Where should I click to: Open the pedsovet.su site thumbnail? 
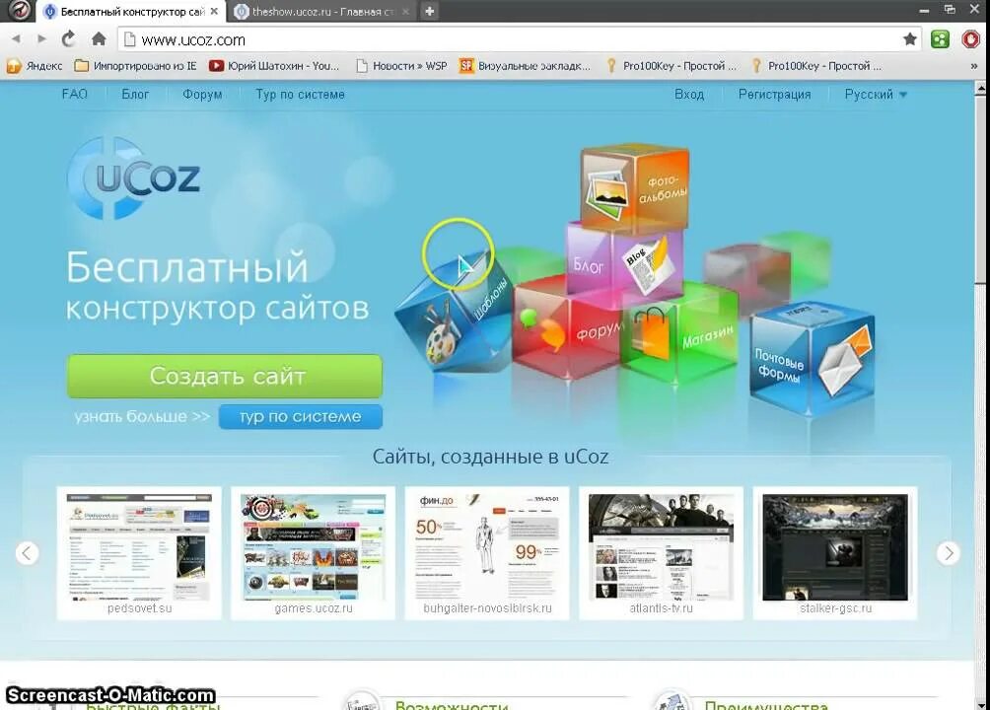pos(139,553)
